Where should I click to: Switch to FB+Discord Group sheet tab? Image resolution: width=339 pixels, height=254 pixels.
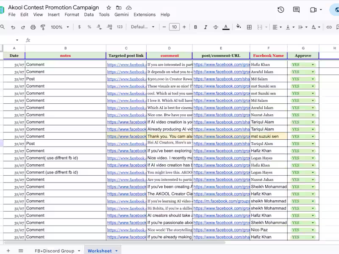(x=55, y=251)
